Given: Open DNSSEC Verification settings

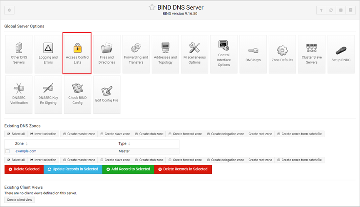Looking at the screenshot, I should pos(19,94).
